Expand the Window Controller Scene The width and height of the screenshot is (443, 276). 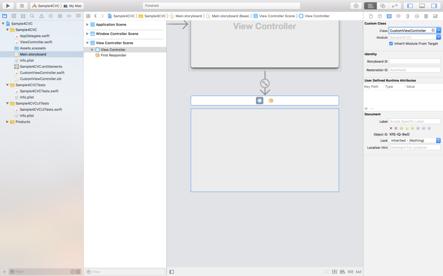click(x=87, y=34)
